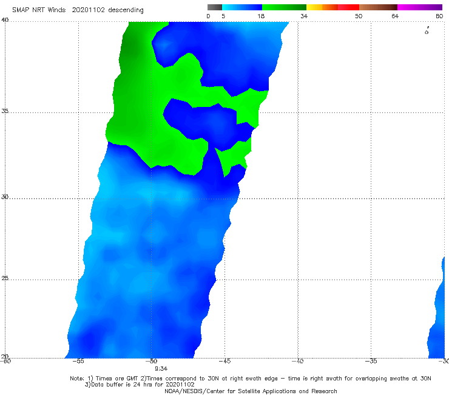
Task: Click the NOAA/NESDIS credit line
Action: coord(251,391)
